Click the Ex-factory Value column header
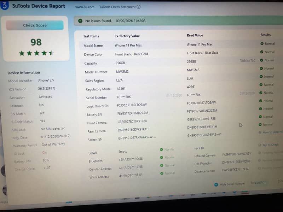This screenshot has width=283, height=212. 127,36
